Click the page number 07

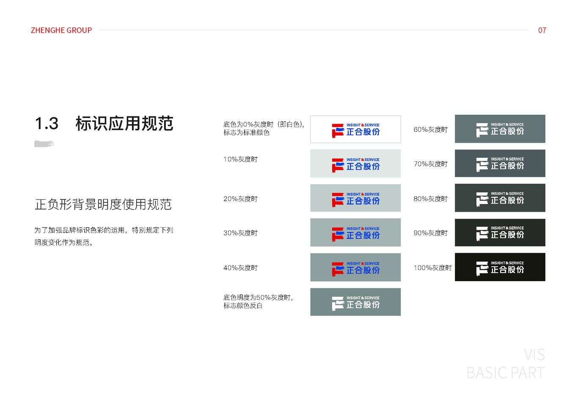click(542, 30)
